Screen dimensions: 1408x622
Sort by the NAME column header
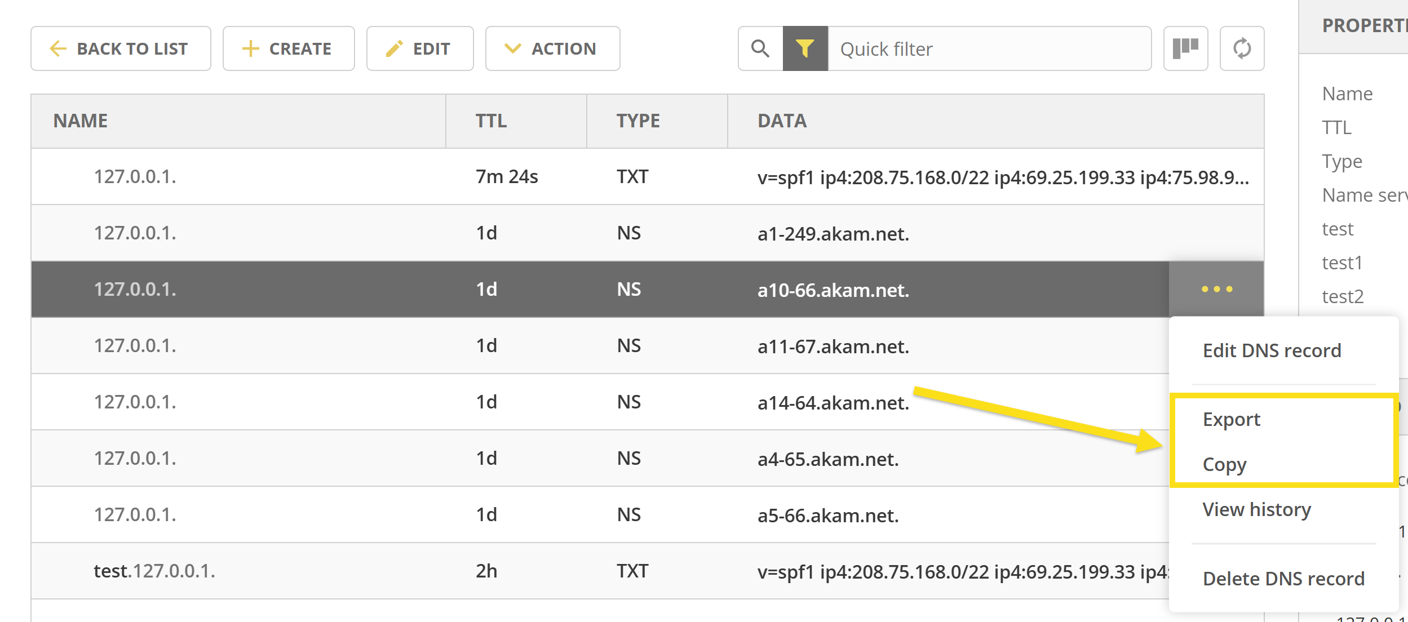[81, 121]
